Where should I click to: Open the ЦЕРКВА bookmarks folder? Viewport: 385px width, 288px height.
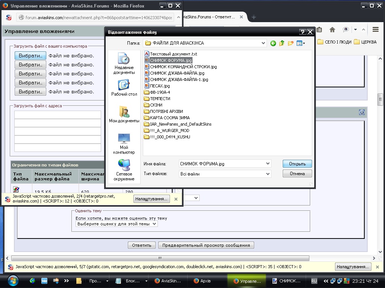click(x=365, y=42)
